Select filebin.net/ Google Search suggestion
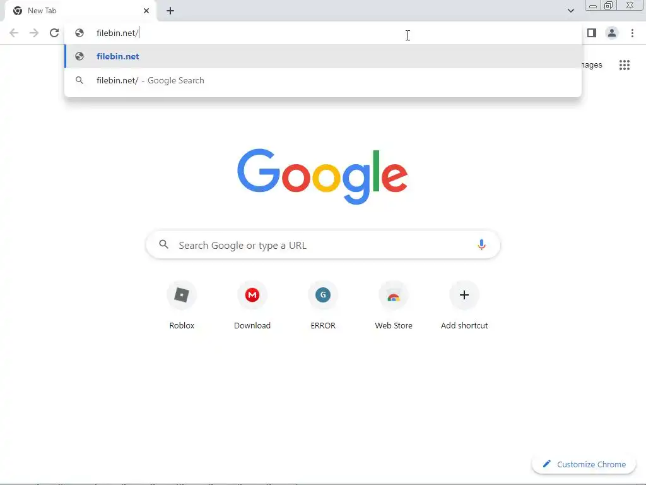 323,80
